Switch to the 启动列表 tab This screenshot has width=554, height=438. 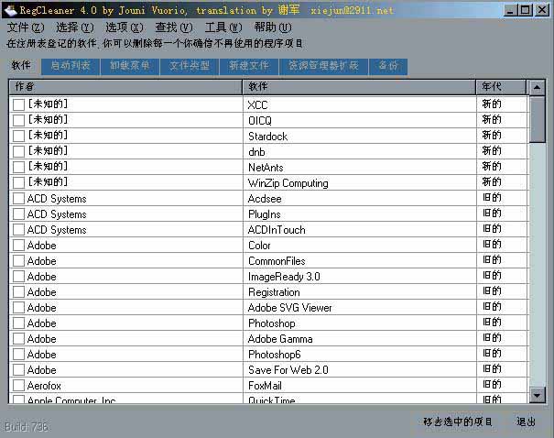pyautogui.click(x=71, y=66)
